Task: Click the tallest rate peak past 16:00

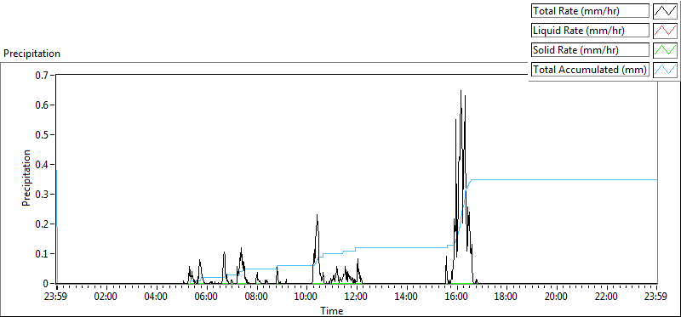Action: pyautogui.click(x=461, y=91)
